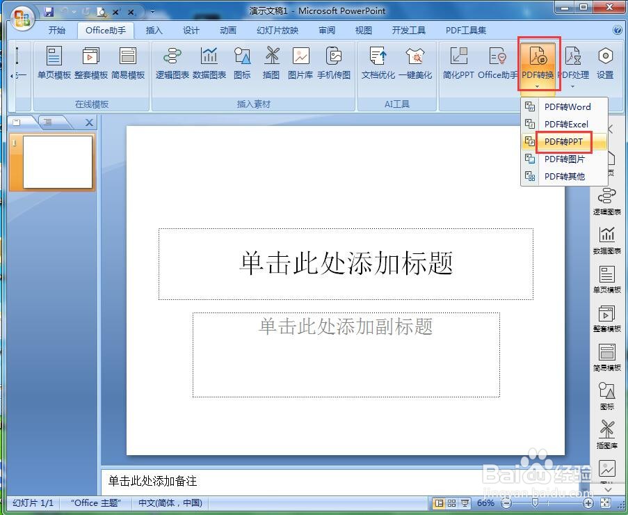Expand more tools via sidebar bottom chevron

pyautogui.click(x=607, y=489)
